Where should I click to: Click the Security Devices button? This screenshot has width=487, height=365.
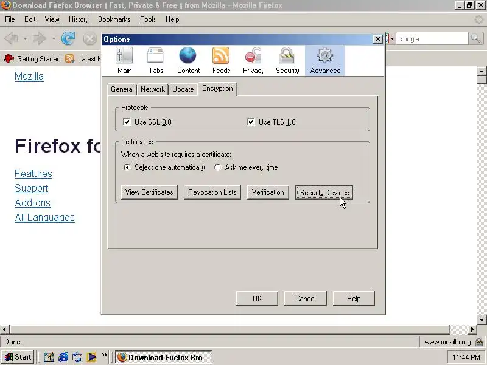point(324,192)
